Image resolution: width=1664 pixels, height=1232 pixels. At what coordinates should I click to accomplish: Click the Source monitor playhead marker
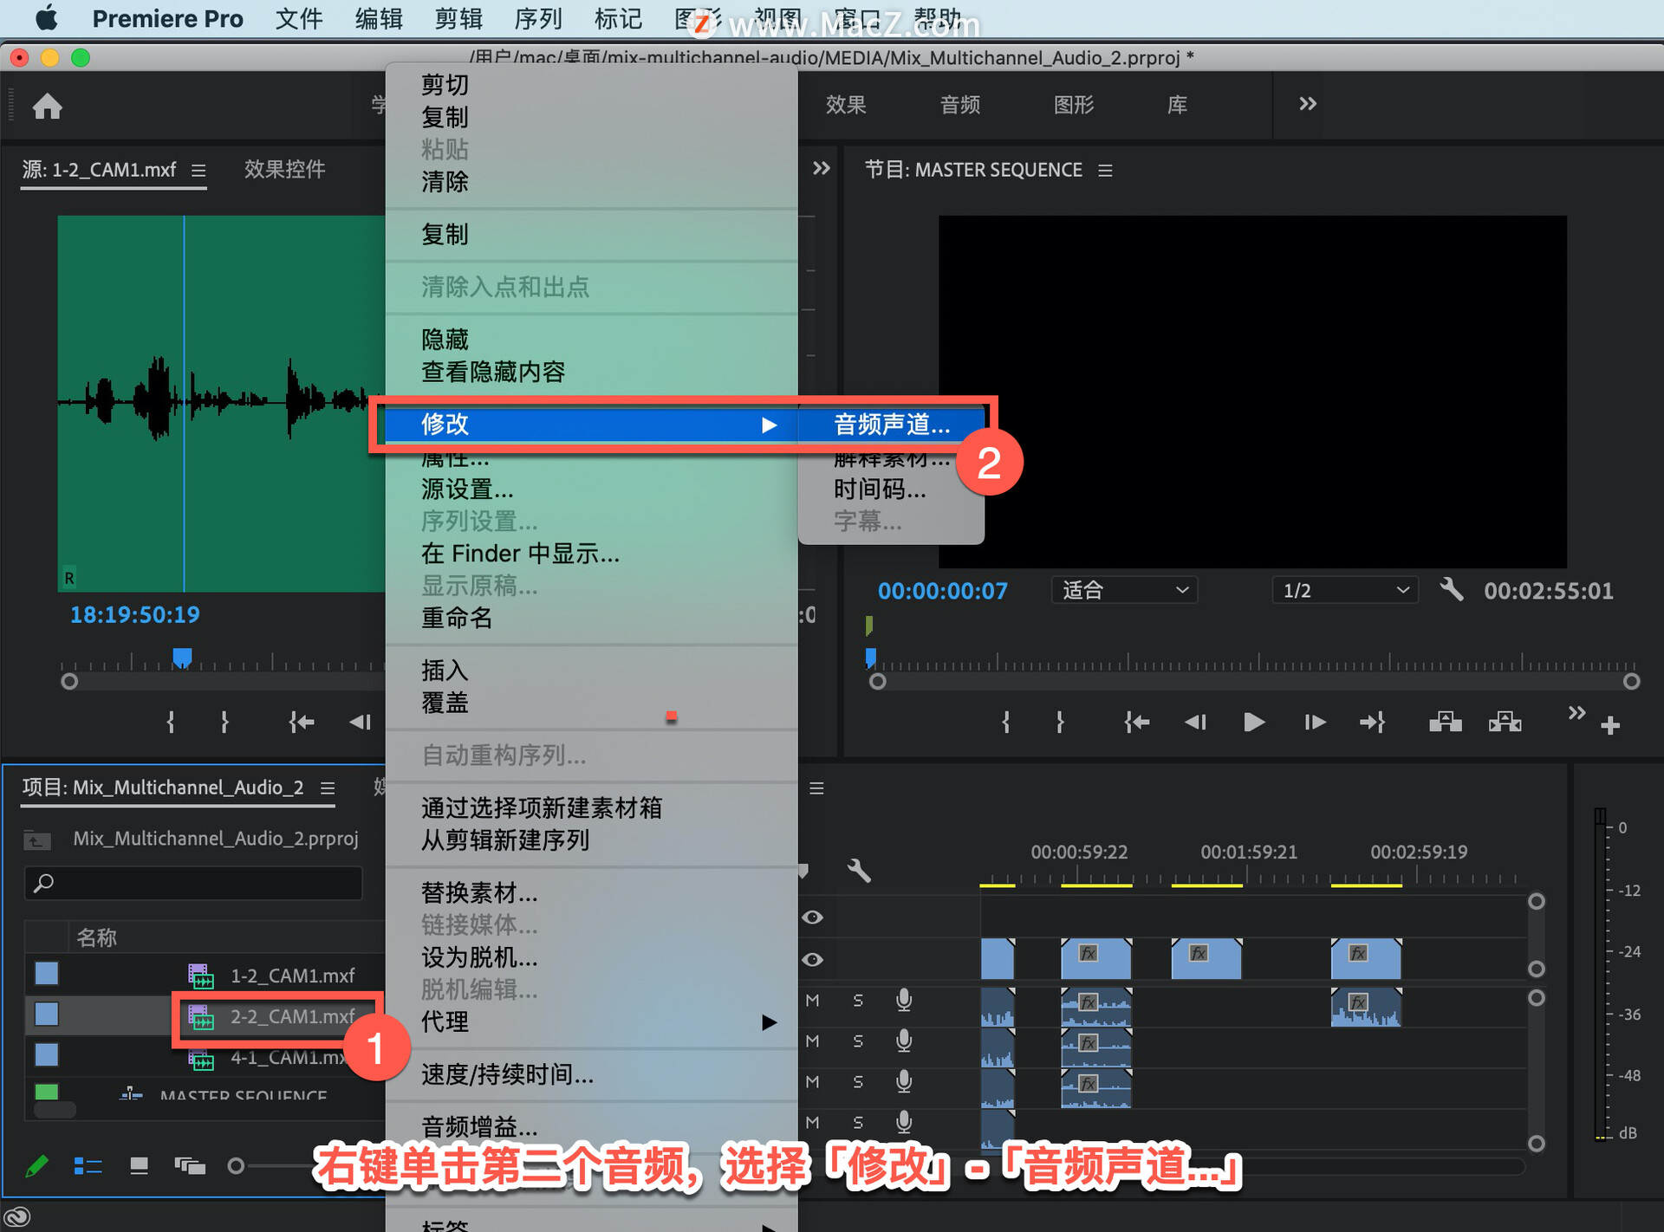[182, 658]
